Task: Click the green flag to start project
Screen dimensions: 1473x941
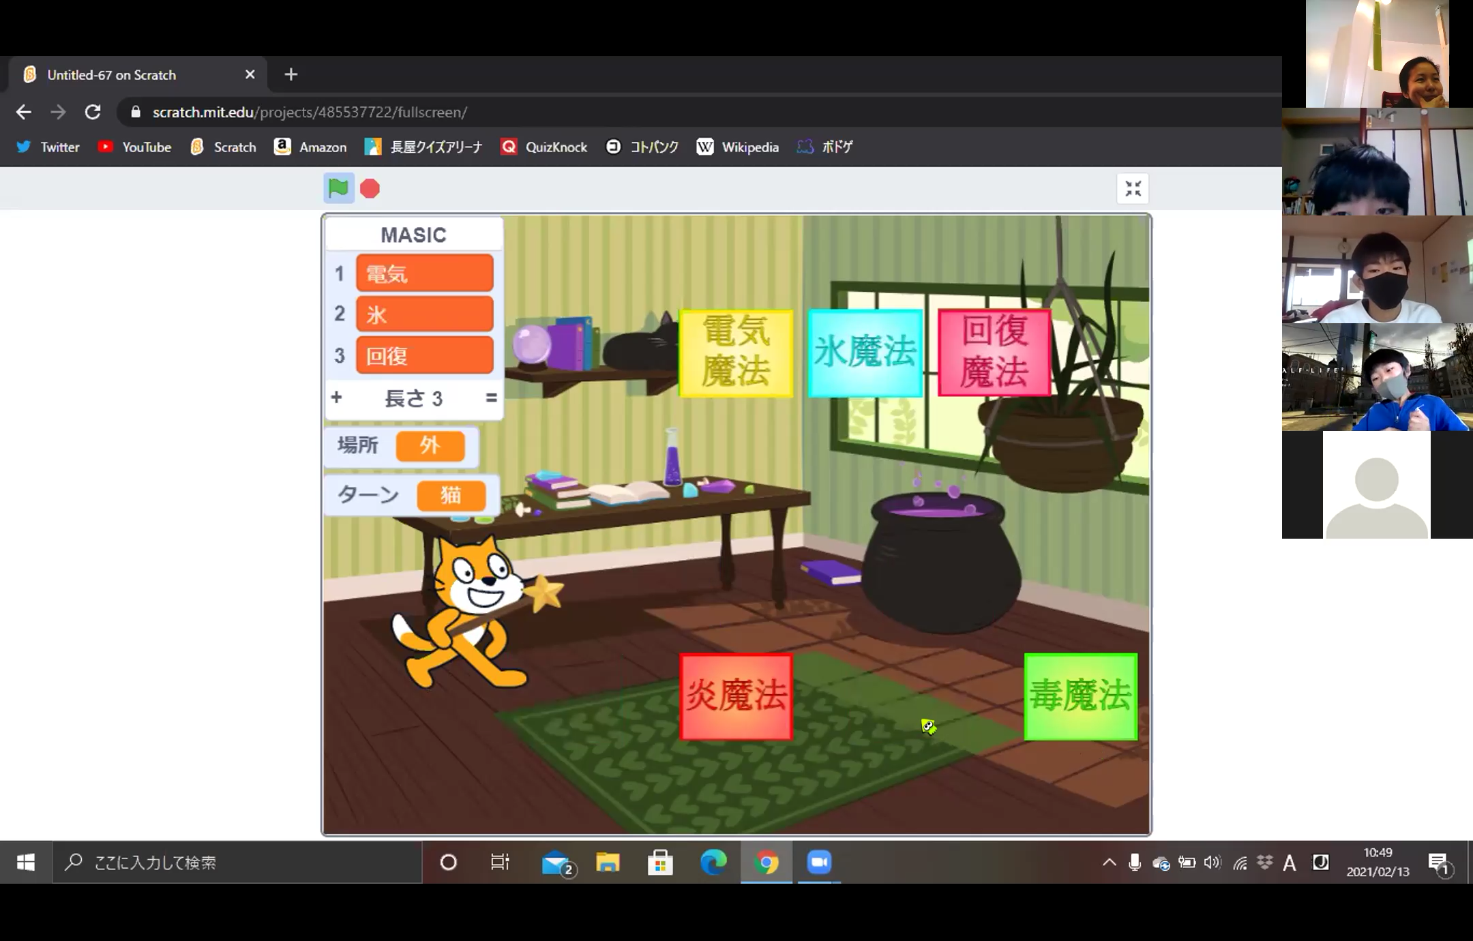Action: pyautogui.click(x=338, y=188)
